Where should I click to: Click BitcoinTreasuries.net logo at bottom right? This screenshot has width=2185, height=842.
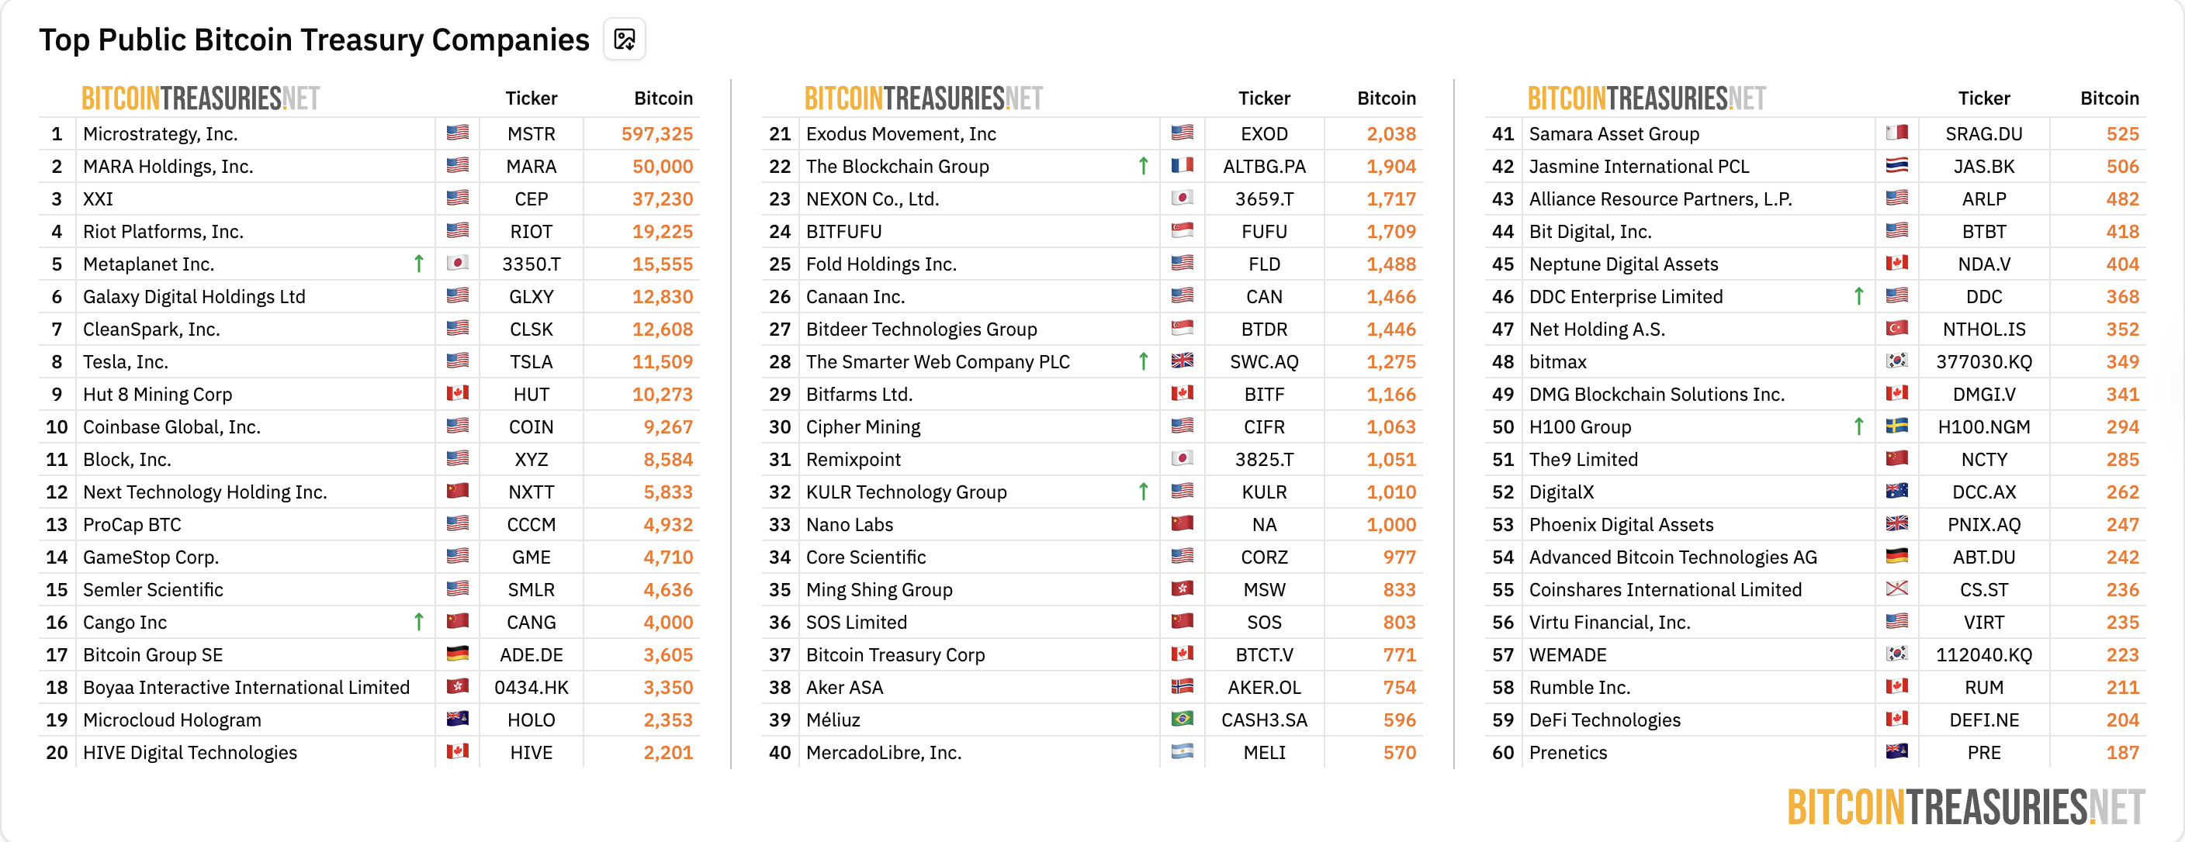click(x=1965, y=806)
